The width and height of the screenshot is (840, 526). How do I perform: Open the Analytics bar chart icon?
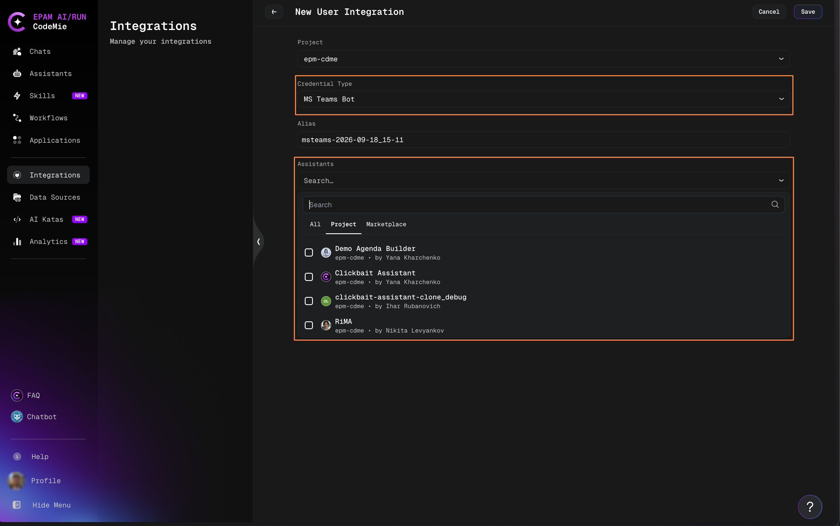pyautogui.click(x=17, y=241)
